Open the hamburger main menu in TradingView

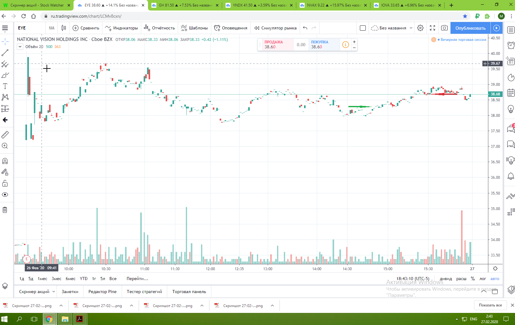pyautogui.click(x=5, y=28)
